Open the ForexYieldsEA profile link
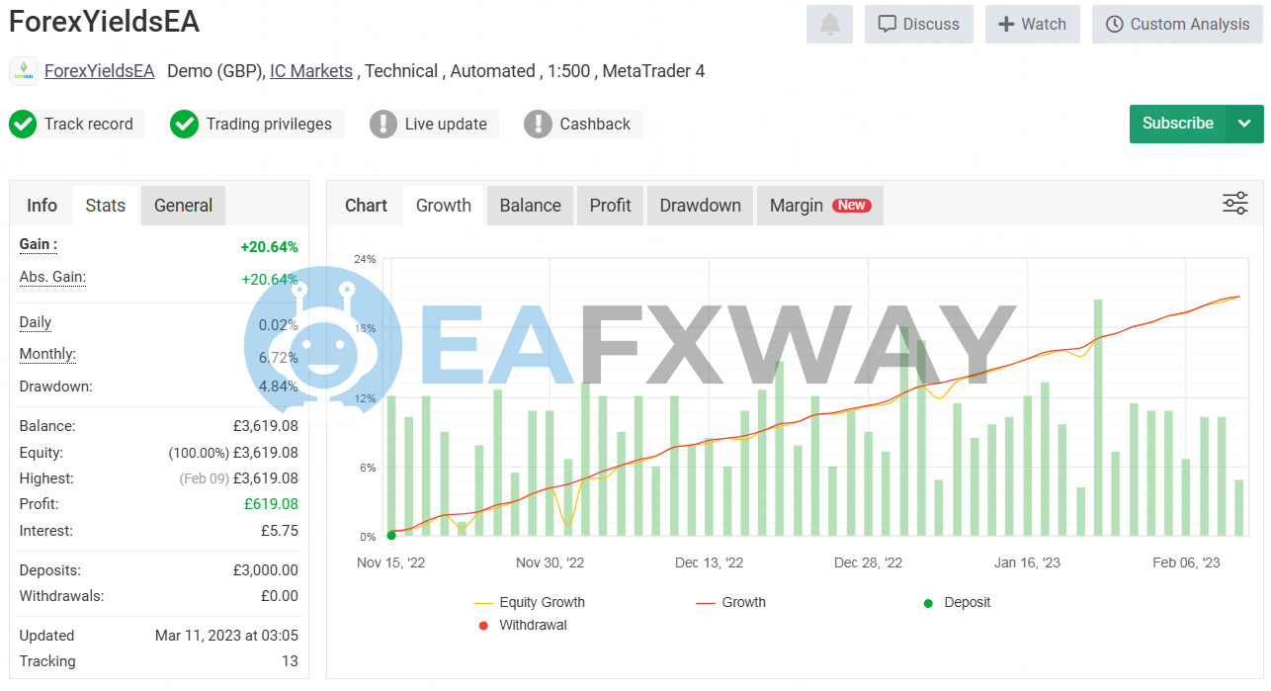Image resolution: width=1271 pixels, height=691 pixels. [x=100, y=71]
